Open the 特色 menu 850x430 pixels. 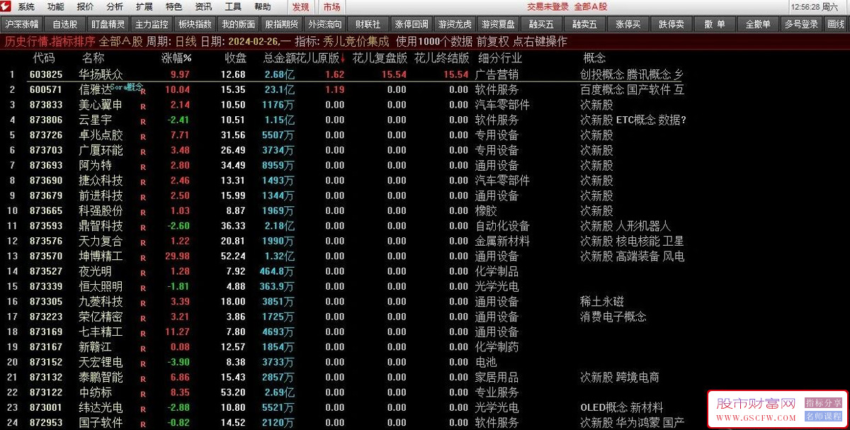point(174,6)
